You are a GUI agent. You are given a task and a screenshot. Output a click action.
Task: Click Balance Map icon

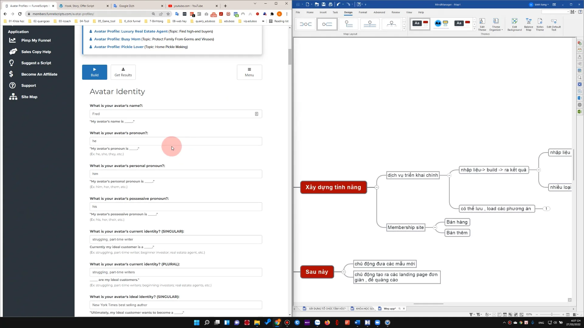(x=529, y=24)
